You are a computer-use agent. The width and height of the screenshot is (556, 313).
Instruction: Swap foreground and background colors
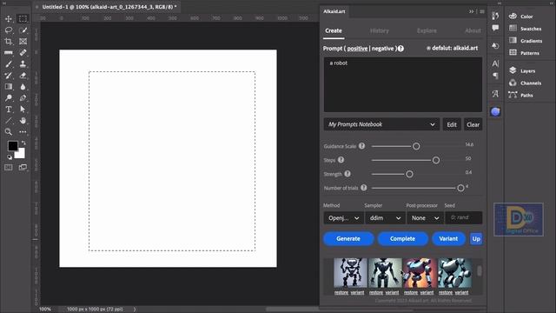point(23,143)
